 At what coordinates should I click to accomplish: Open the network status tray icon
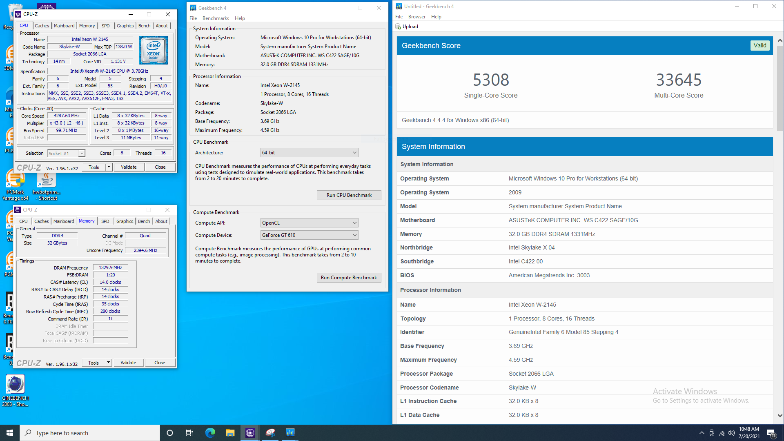(x=722, y=433)
